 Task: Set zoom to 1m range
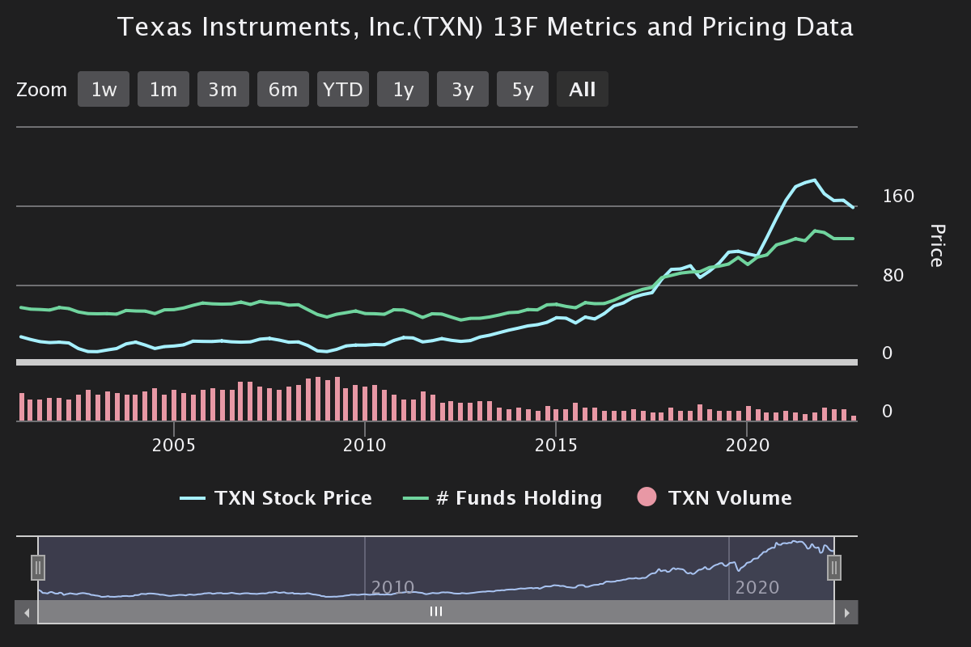[163, 89]
